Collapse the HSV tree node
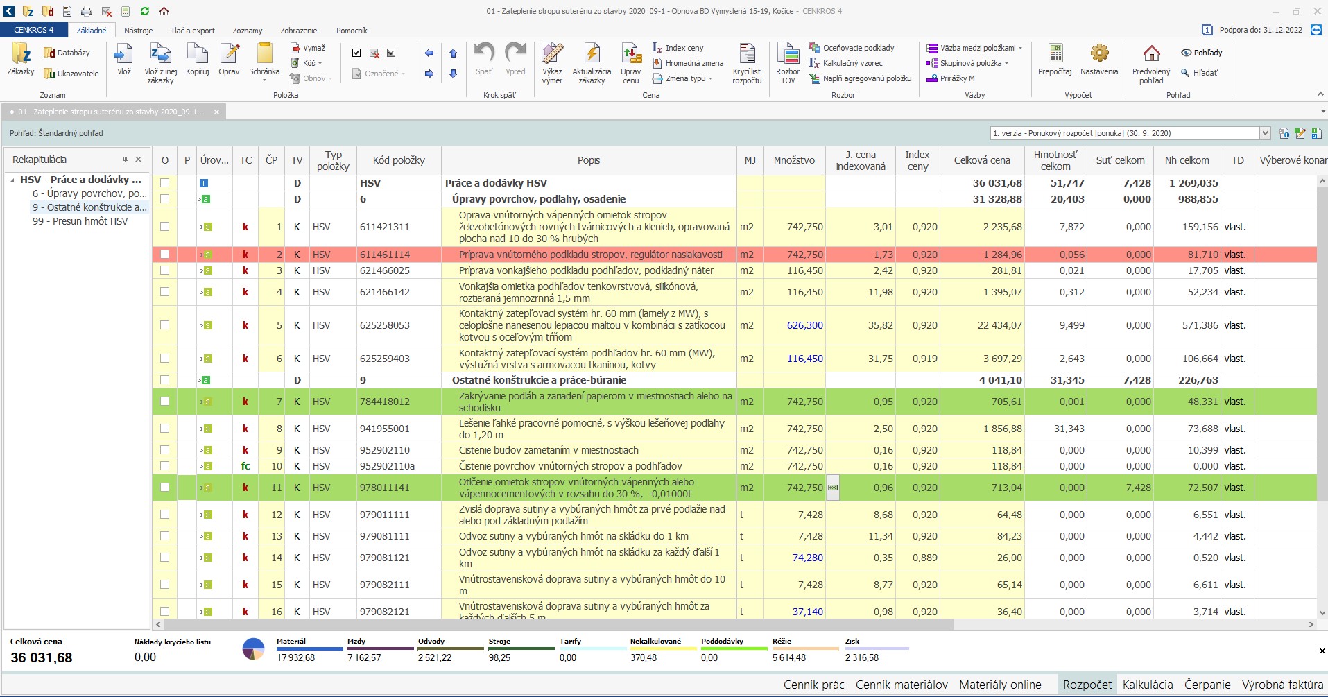 (12, 180)
